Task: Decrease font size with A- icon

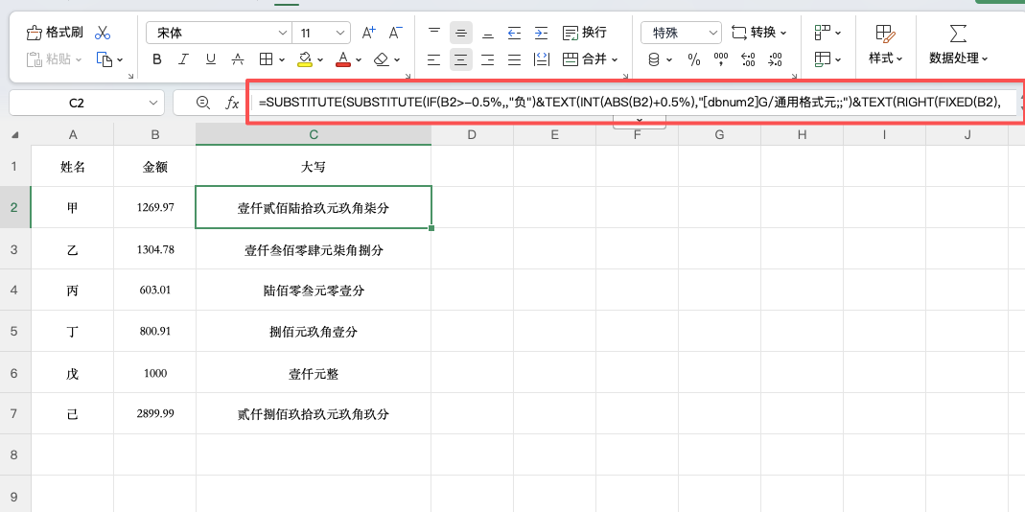Action: 395,33
